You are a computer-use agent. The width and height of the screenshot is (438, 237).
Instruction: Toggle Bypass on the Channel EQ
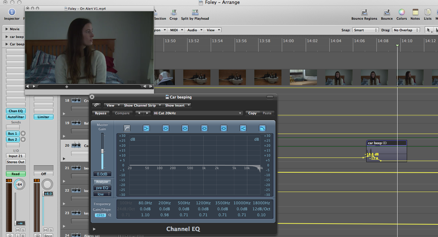101,113
